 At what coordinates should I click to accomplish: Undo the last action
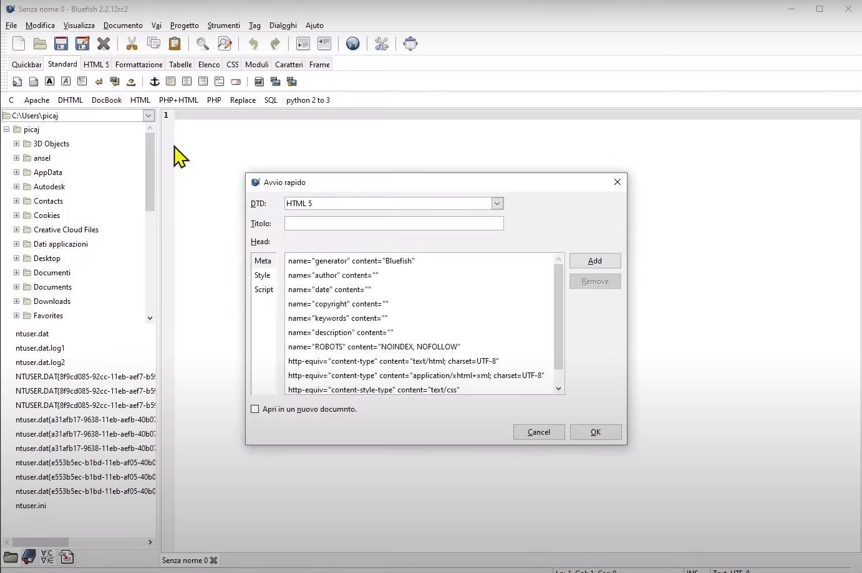[x=253, y=44]
